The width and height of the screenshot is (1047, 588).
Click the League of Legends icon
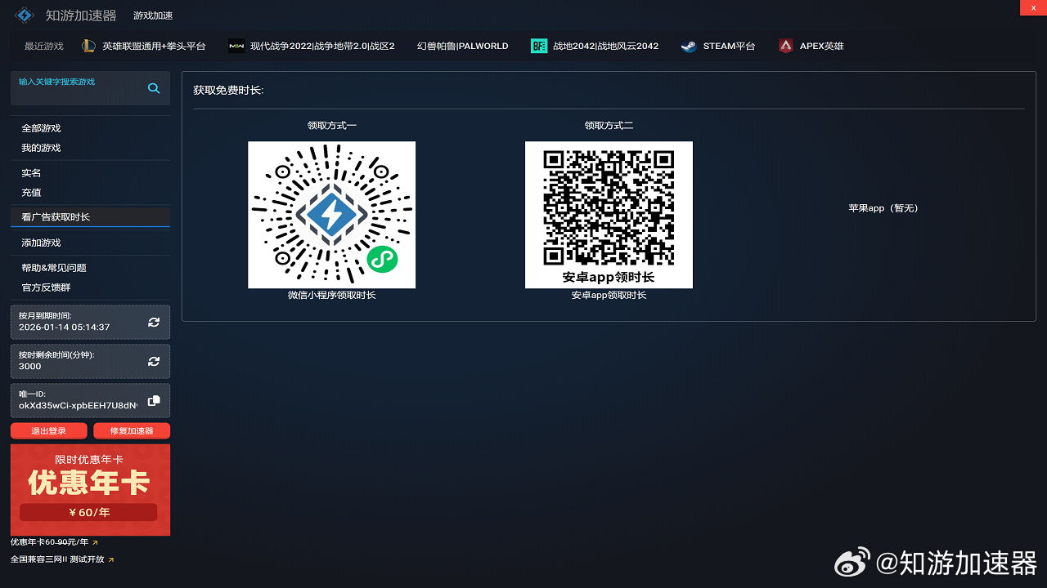[x=88, y=46]
